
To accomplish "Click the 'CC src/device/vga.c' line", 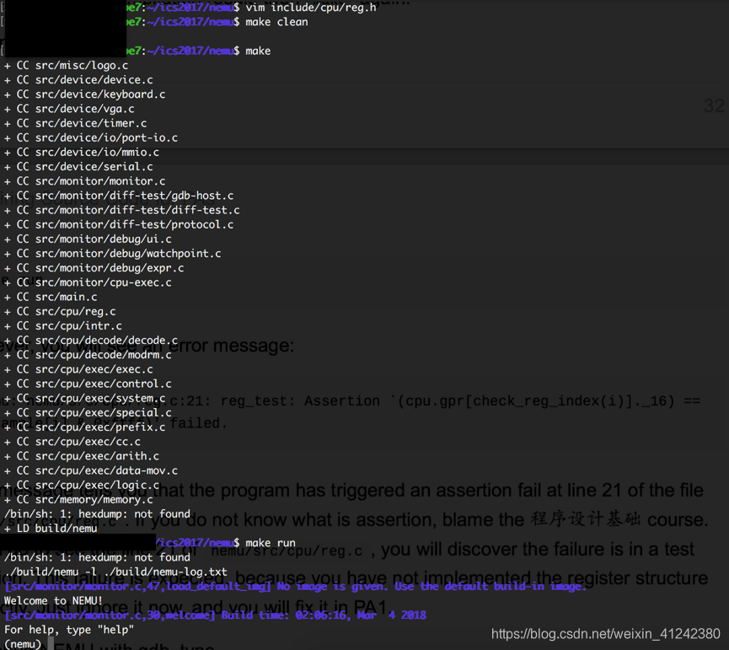I will 69,109.
